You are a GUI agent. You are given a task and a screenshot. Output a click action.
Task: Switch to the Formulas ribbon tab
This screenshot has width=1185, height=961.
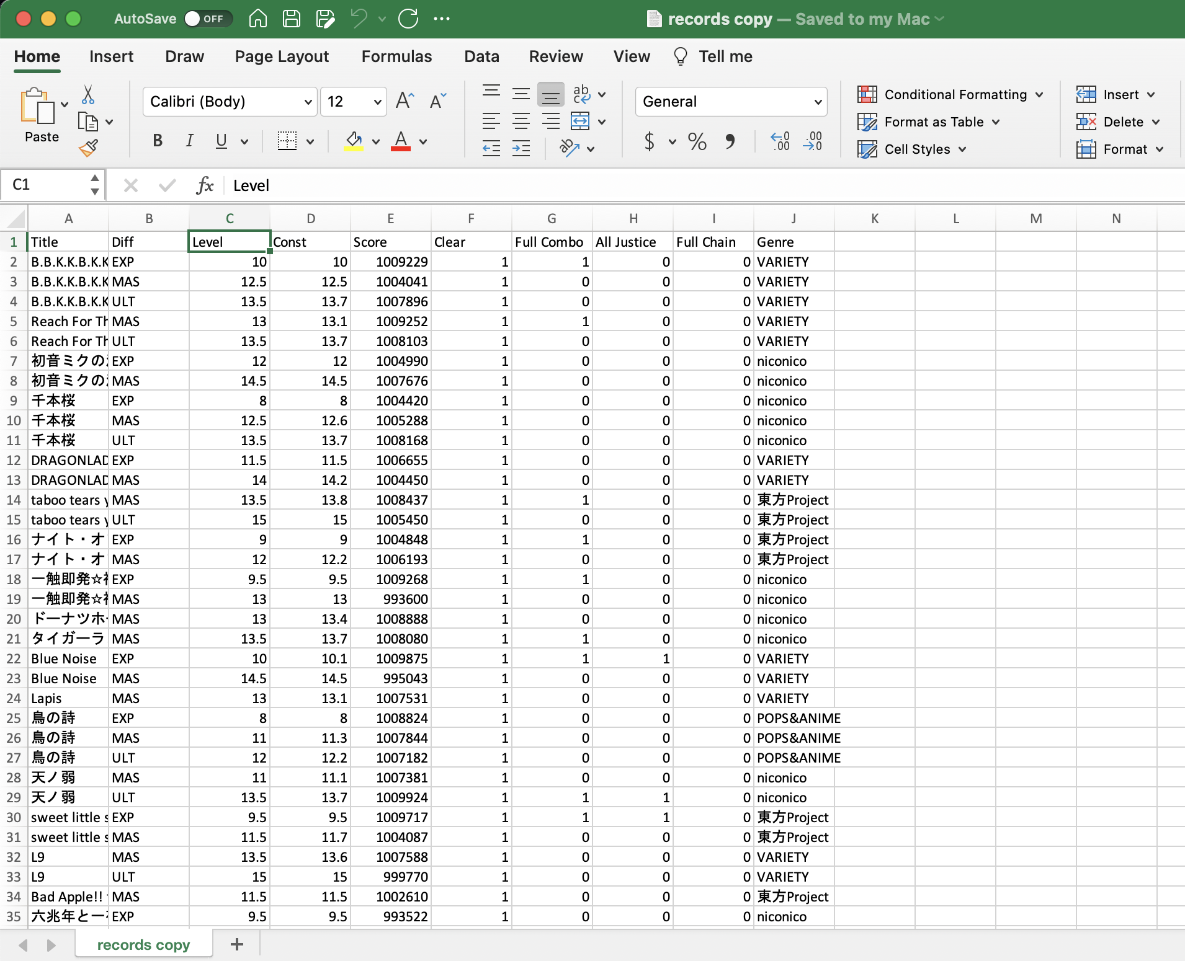(396, 56)
